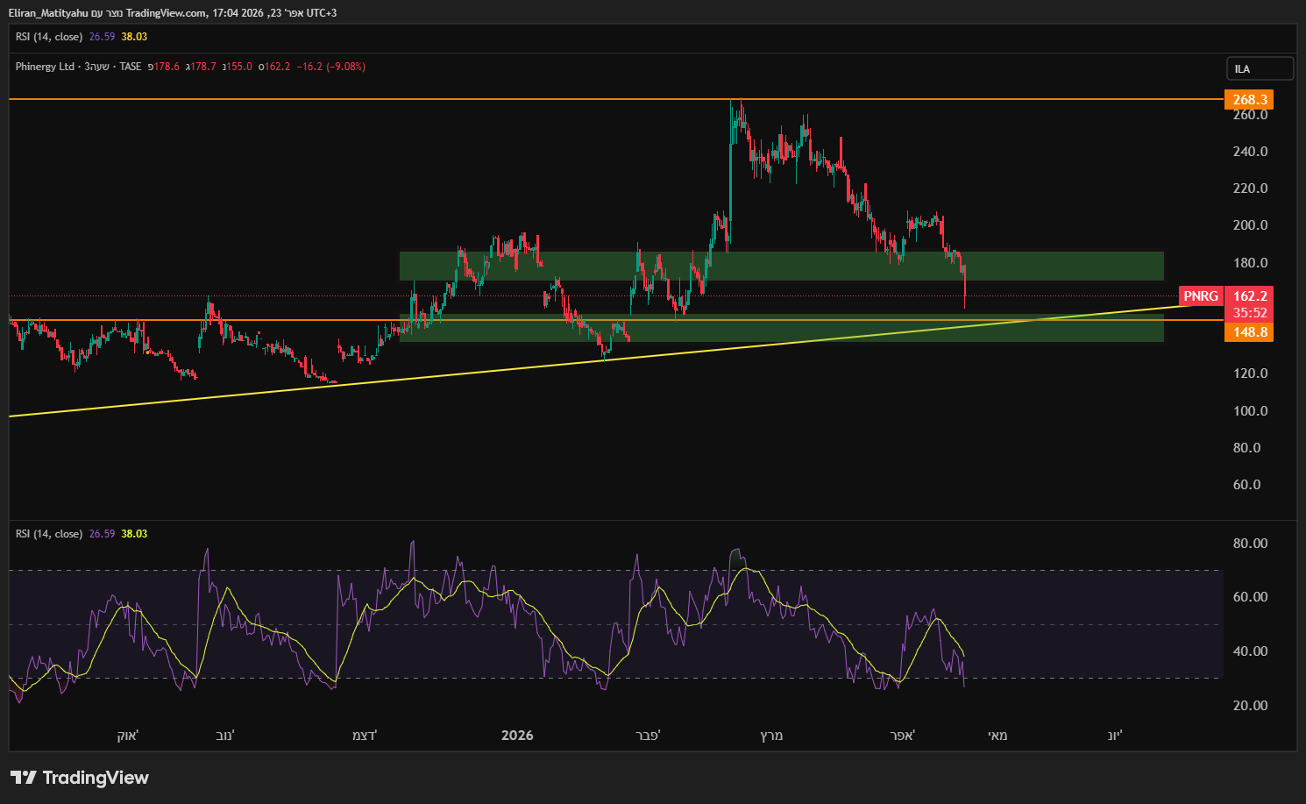This screenshot has height=804, width=1306.
Task: Click the purple 26.59 value in lower RSI legend
Action: point(102,534)
